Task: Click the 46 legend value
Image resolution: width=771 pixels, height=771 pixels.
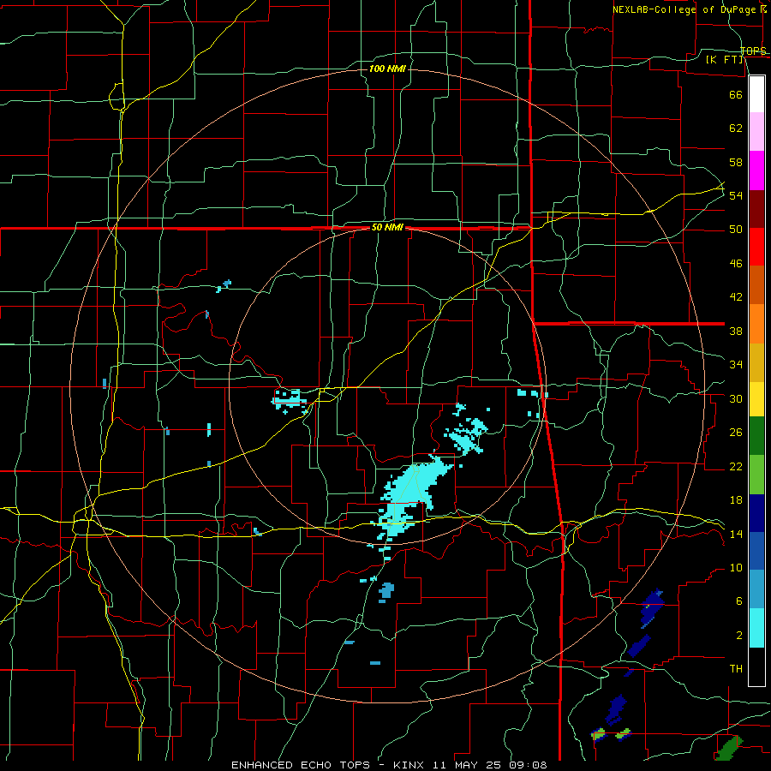Action: 736,264
